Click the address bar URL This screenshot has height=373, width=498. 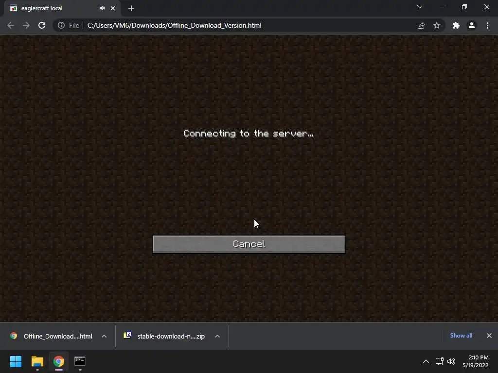coord(175,25)
